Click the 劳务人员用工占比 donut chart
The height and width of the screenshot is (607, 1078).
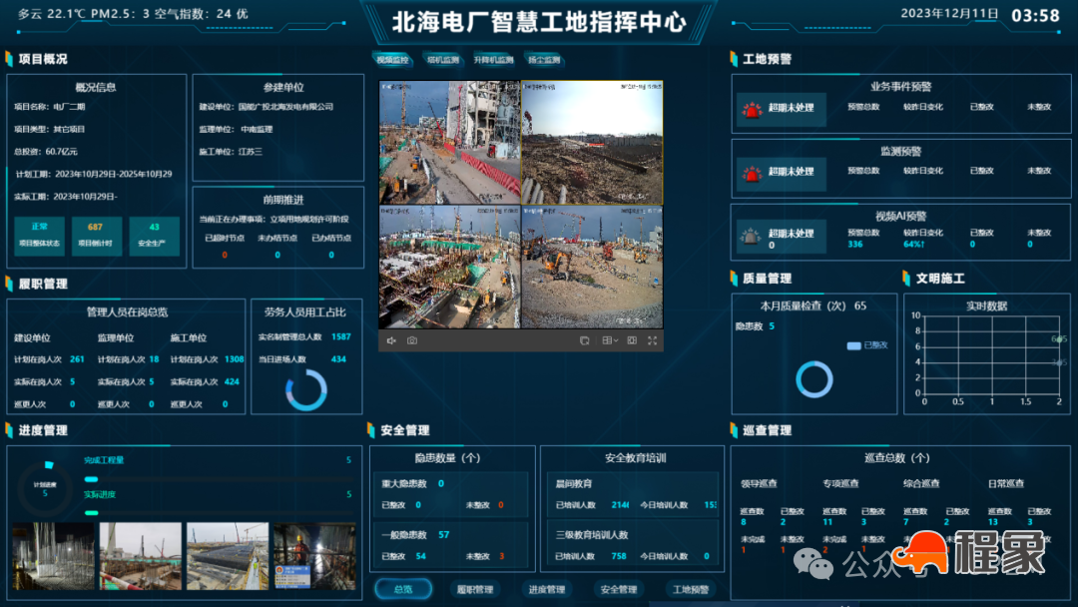[306, 389]
